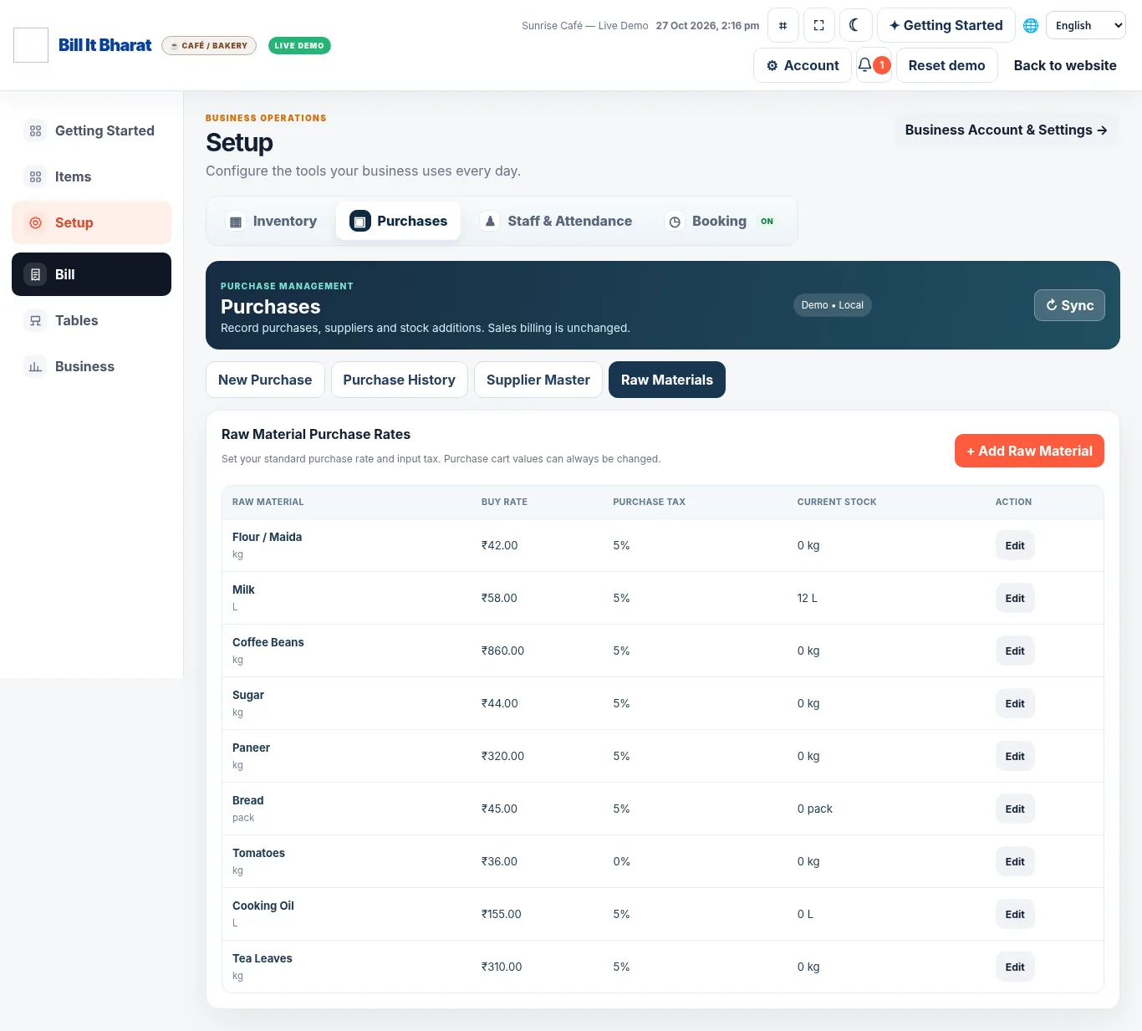Open Items in the sidebar
Screen dimensions: 1142x1031
click(x=91, y=176)
